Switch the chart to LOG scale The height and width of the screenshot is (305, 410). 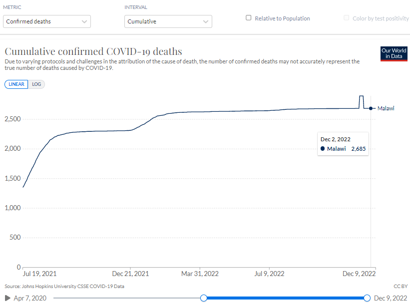[x=36, y=84]
